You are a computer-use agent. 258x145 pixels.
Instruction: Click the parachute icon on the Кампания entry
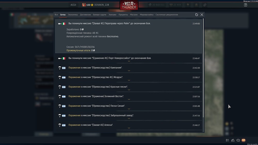click(60, 68)
